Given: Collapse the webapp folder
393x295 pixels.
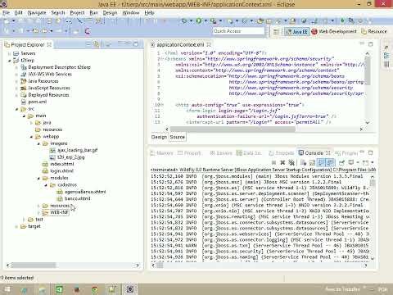Looking at the screenshot, I should [31, 137].
